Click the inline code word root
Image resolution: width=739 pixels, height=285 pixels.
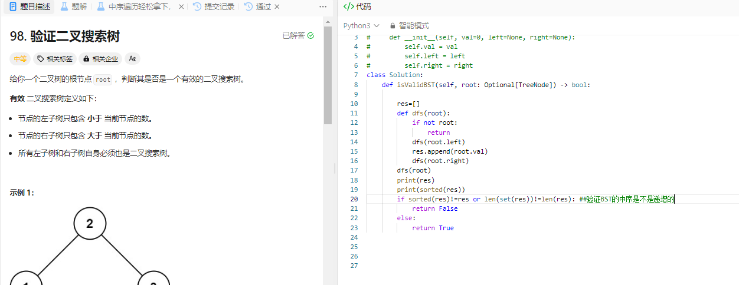(x=103, y=79)
